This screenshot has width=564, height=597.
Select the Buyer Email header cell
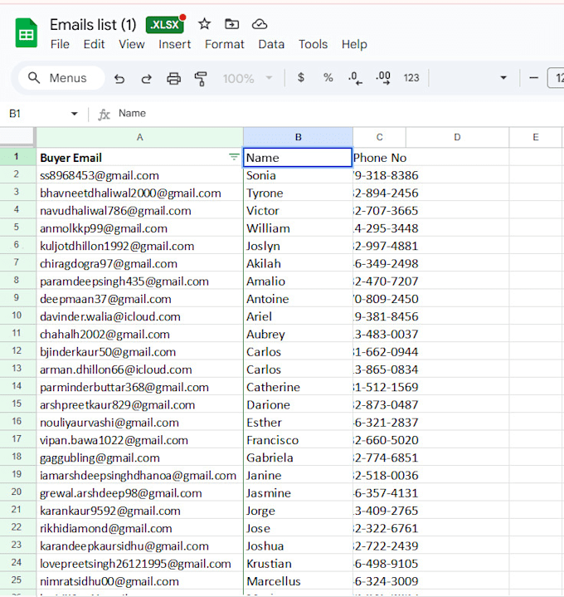[x=139, y=157]
